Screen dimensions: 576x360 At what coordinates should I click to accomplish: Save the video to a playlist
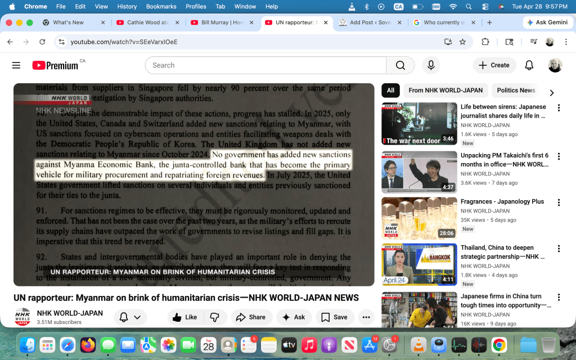(334, 317)
